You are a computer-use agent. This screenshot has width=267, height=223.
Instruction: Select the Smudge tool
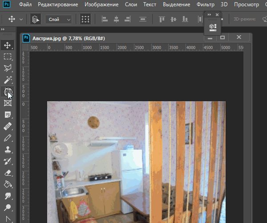tap(8, 196)
